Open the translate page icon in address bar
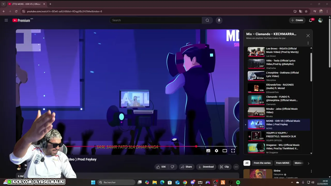 pyautogui.click(x=300, y=11)
